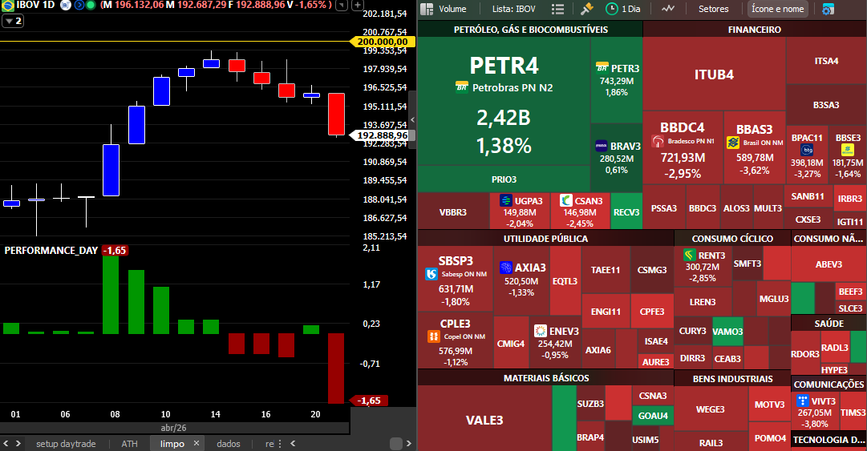Click the green RECV3 tile
The height and width of the screenshot is (451, 867).
click(626, 212)
